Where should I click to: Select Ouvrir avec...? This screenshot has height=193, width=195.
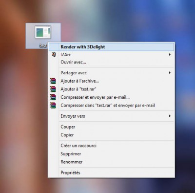pyautogui.click(x=111, y=62)
